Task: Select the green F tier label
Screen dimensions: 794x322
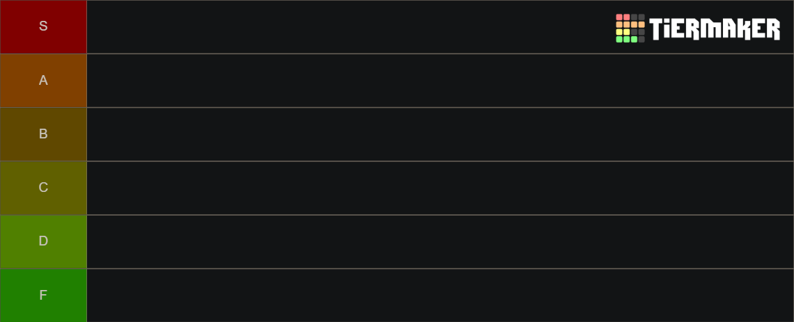Action: click(43, 295)
